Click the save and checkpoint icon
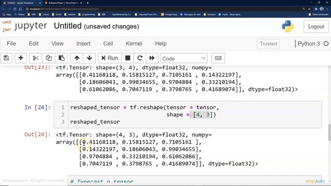The image size is (331, 186). pyautogui.click(x=6, y=58)
